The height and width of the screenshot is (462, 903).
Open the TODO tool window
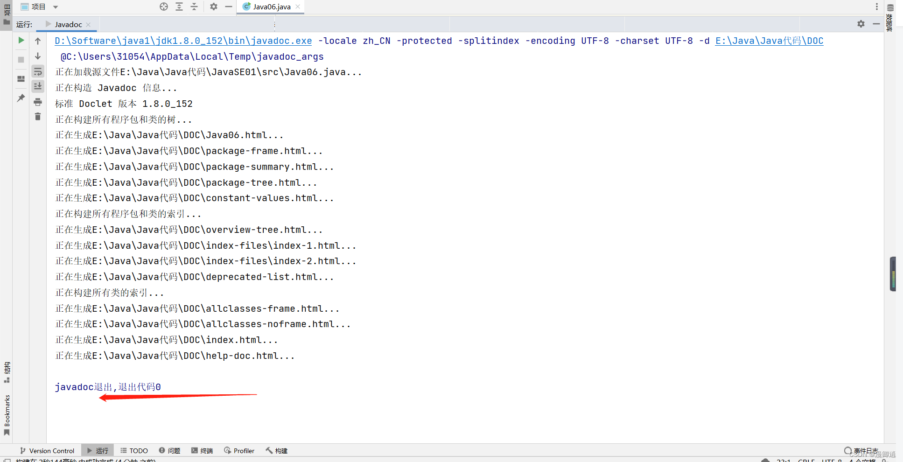[134, 451]
